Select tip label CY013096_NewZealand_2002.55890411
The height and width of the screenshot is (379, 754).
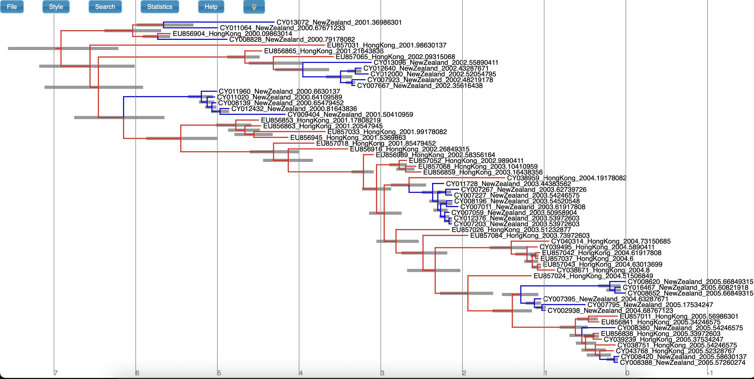coord(436,63)
